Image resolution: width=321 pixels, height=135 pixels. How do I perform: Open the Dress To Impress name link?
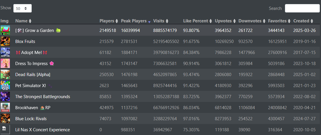coord(35,64)
